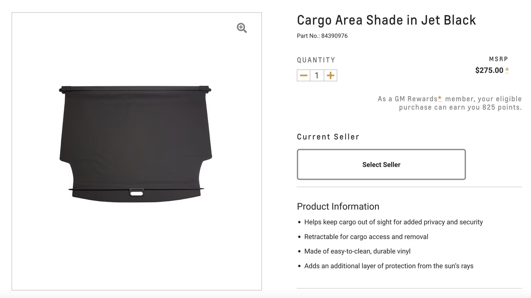Click the QUANTITY label

316,59
